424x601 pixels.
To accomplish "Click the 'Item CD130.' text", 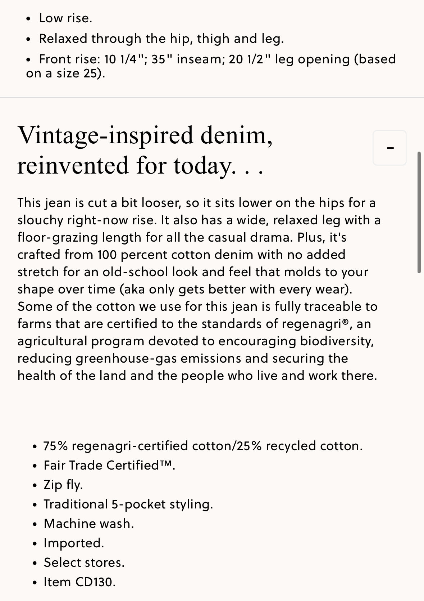I will [x=80, y=582].
